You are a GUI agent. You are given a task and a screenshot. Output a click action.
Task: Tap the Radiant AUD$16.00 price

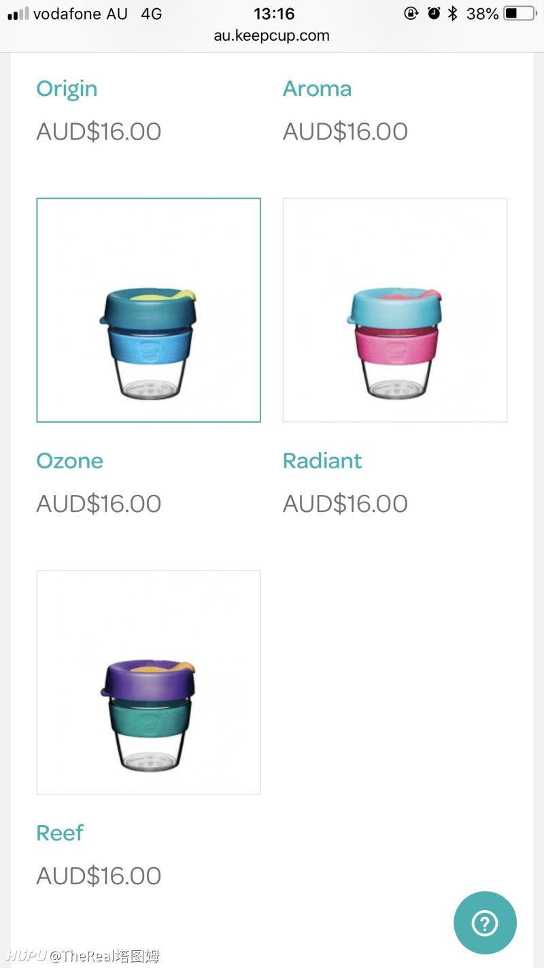pyautogui.click(x=345, y=504)
